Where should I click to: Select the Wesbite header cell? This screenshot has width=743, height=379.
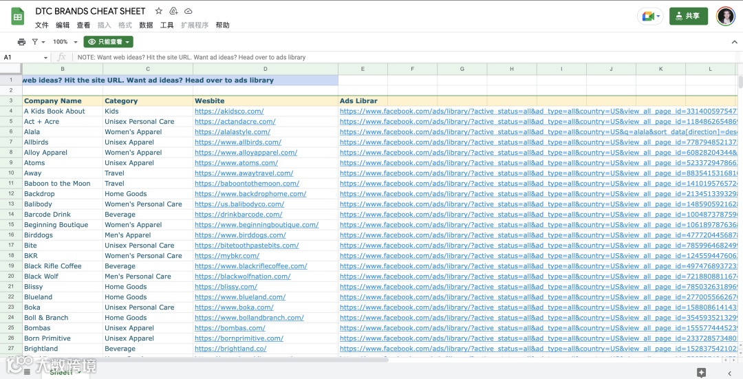266,101
